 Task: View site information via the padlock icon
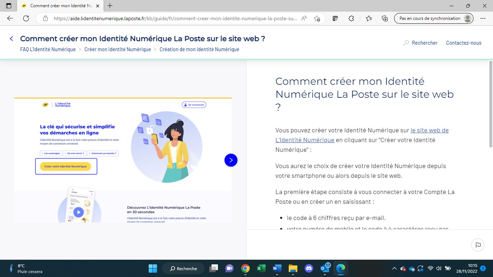pos(45,18)
